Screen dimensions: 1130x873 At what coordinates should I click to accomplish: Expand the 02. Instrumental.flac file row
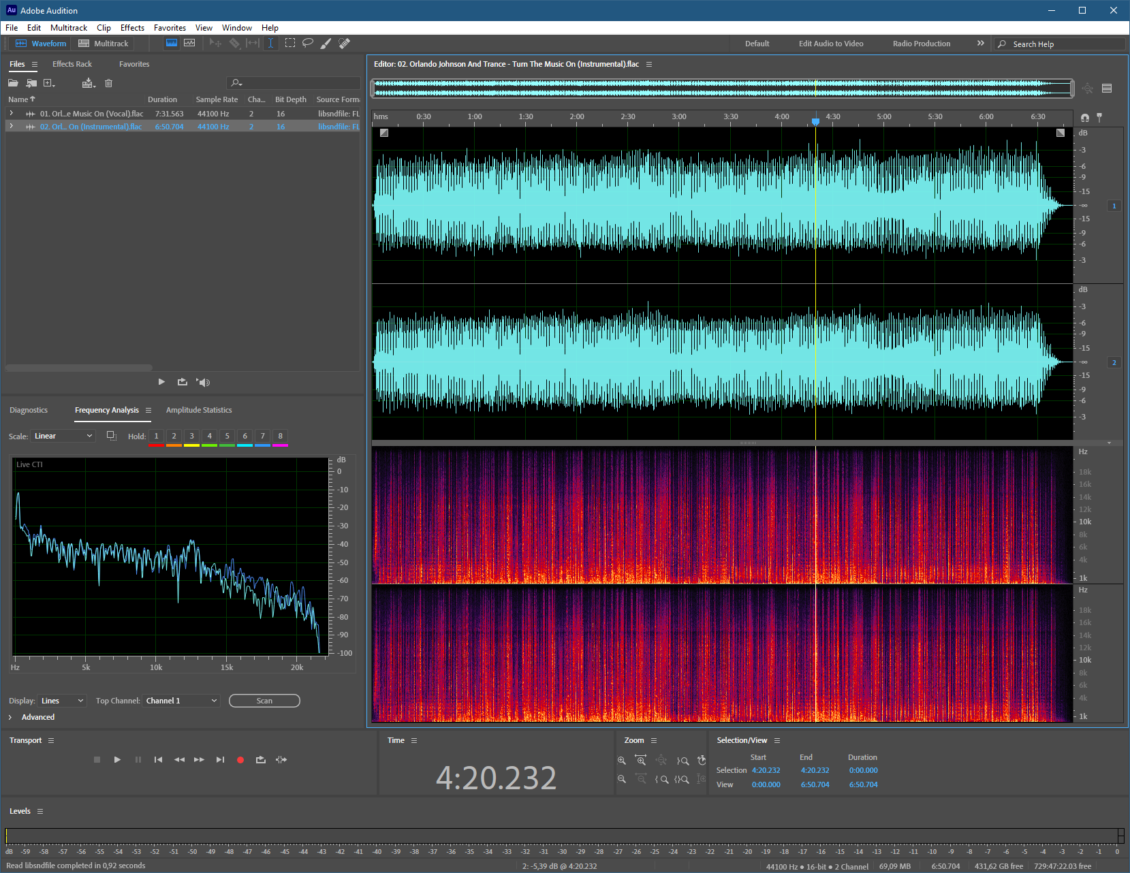click(11, 126)
